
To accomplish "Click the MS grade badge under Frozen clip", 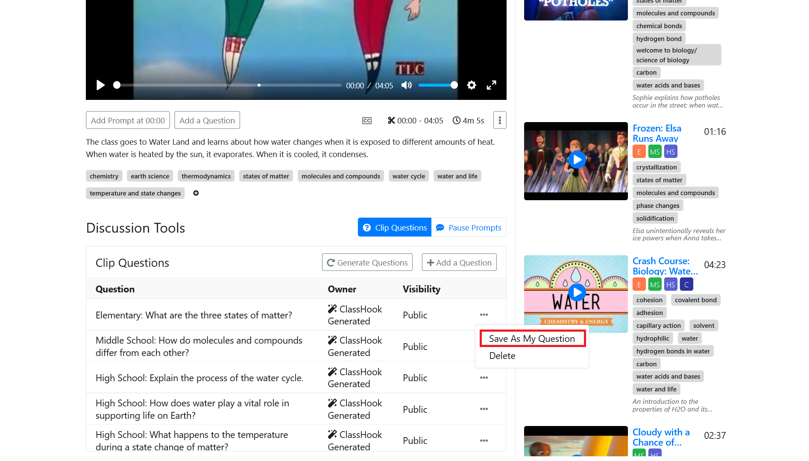I will (x=655, y=152).
